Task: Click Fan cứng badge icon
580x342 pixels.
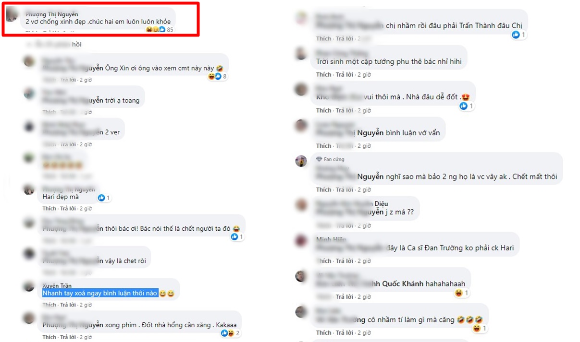Action: pos(319,159)
